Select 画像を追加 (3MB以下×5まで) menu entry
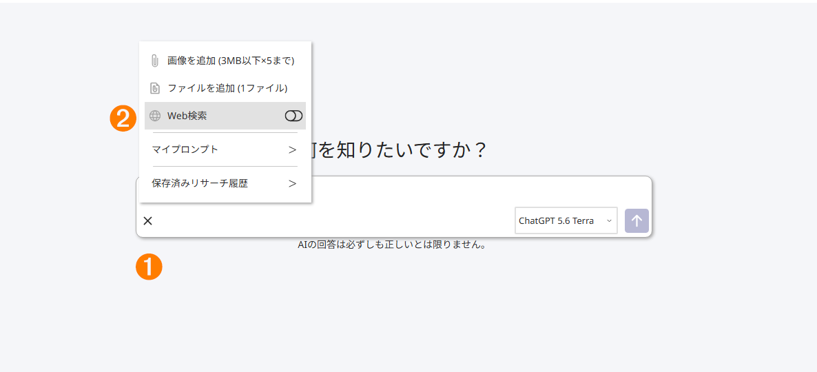Viewport: 817px width, 372px height. tap(225, 61)
